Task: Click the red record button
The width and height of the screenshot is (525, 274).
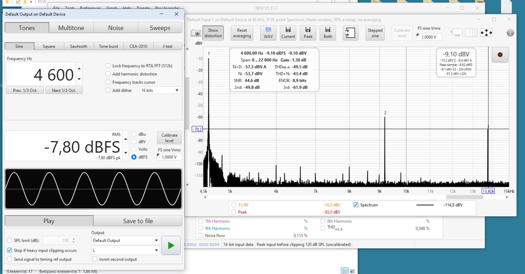Action: point(500,55)
